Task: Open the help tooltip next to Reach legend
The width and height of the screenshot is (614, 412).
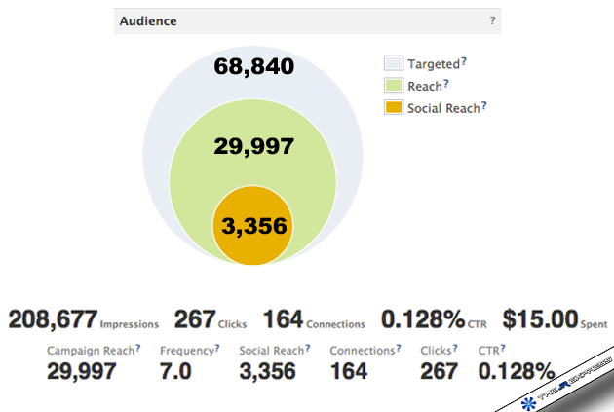Action: [x=447, y=84]
